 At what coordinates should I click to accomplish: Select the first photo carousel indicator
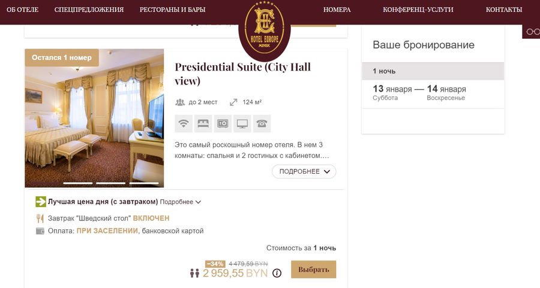click(78, 183)
